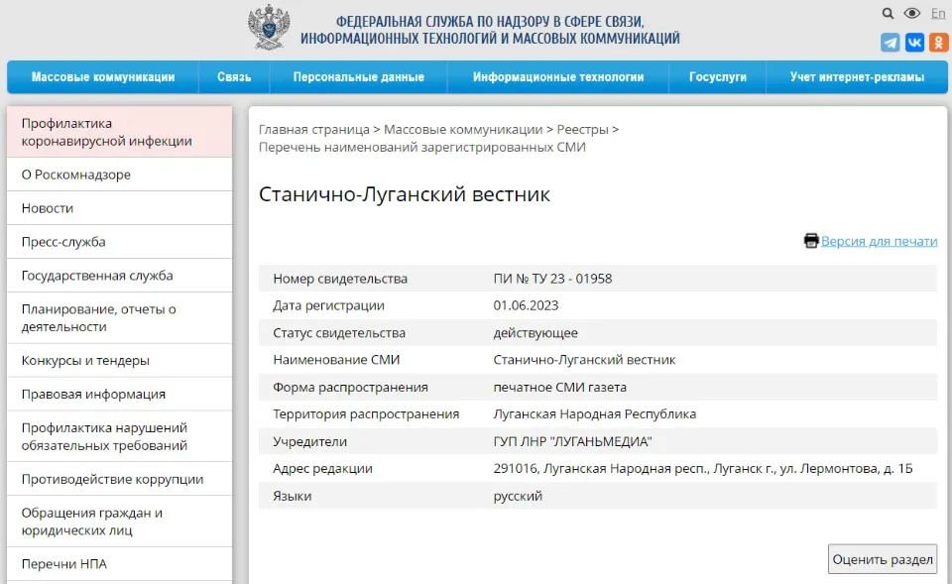
Task: Open the site search magnifier icon
Action: coord(888,14)
